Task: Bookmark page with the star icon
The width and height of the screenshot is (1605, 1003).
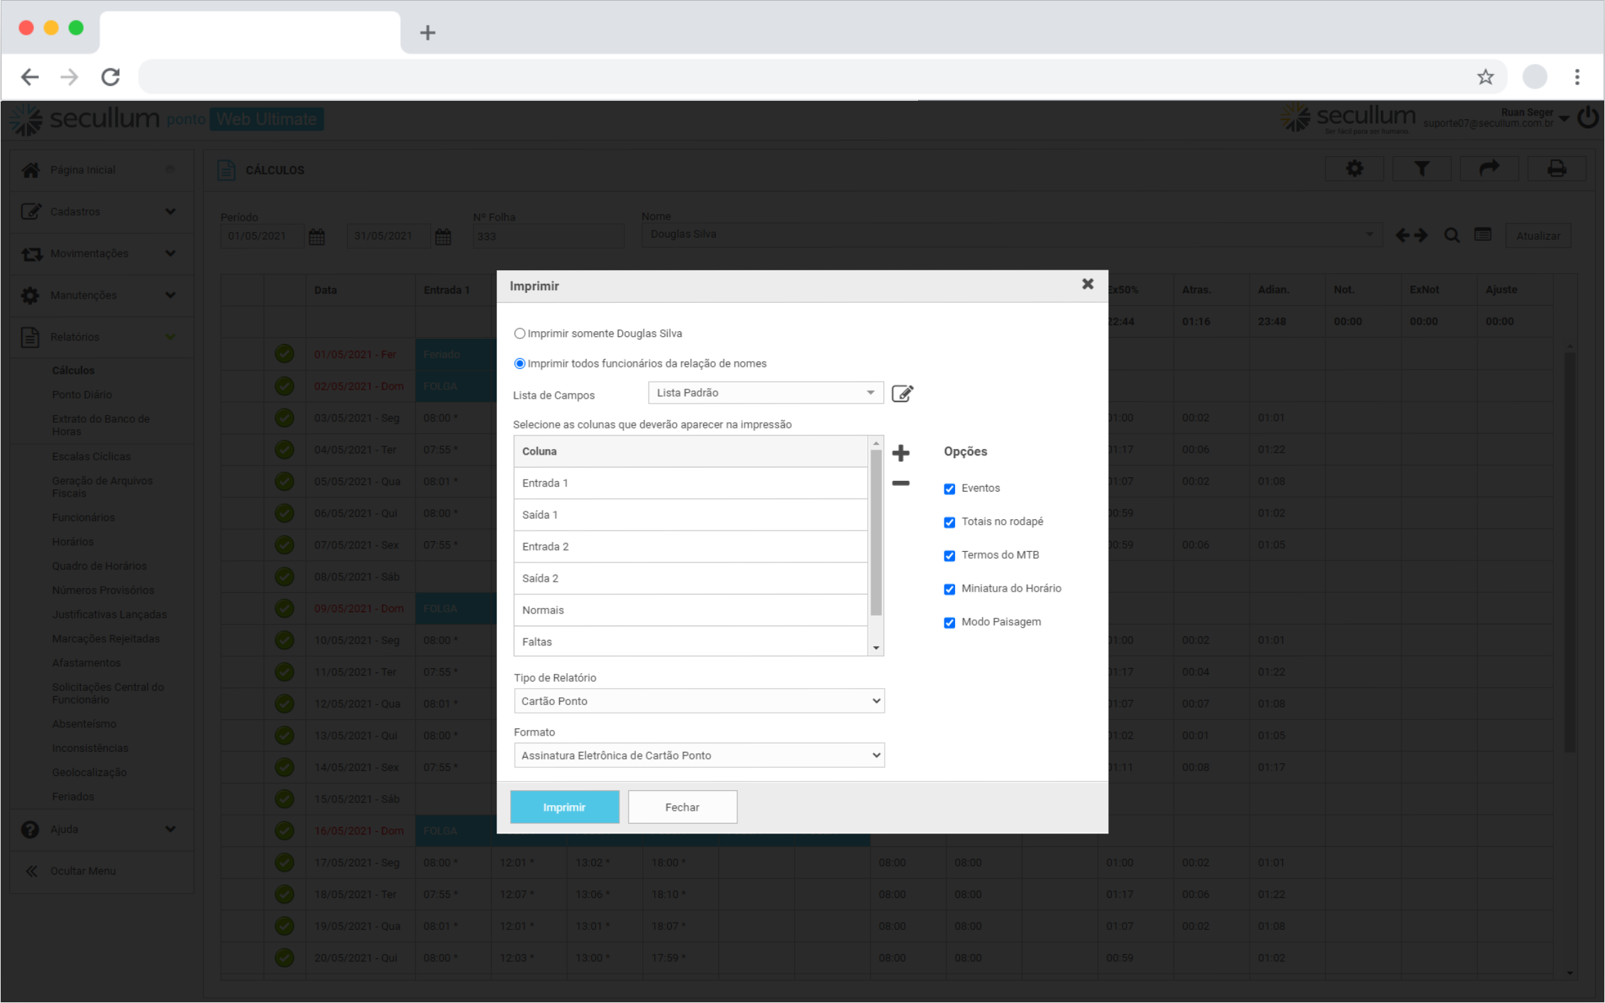Action: click(x=1485, y=77)
